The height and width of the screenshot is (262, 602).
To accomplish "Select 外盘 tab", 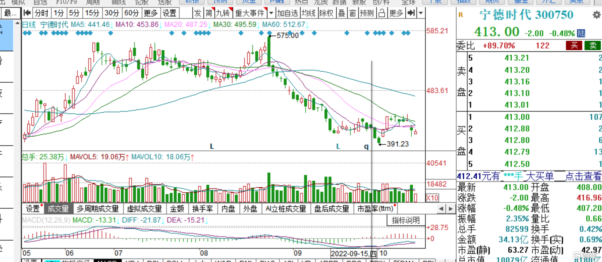I will tap(251, 209).
